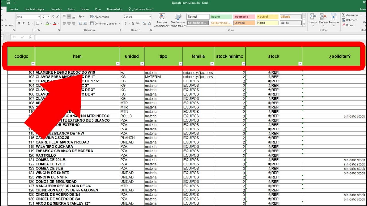Click the Autosuma button
This screenshot has height=206, width=367.
pyautogui.click(x=350, y=15)
